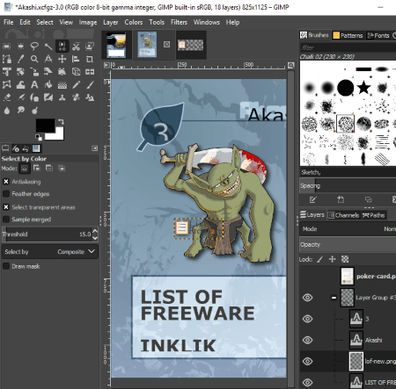Screen dimensions: 396x389
Task: Open the Layer menu
Action: click(x=111, y=22)
